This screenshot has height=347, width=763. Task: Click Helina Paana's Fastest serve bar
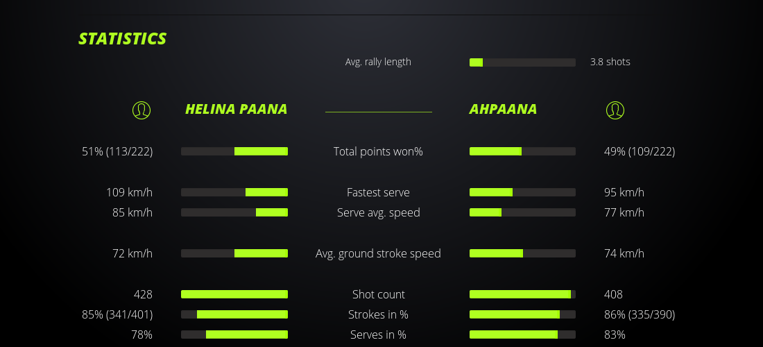point(234,192)
